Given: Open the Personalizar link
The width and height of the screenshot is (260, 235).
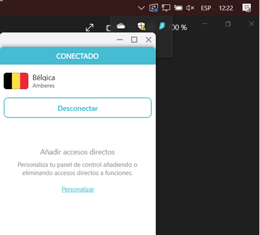Looking at the screenshot, I should point(78,189).
